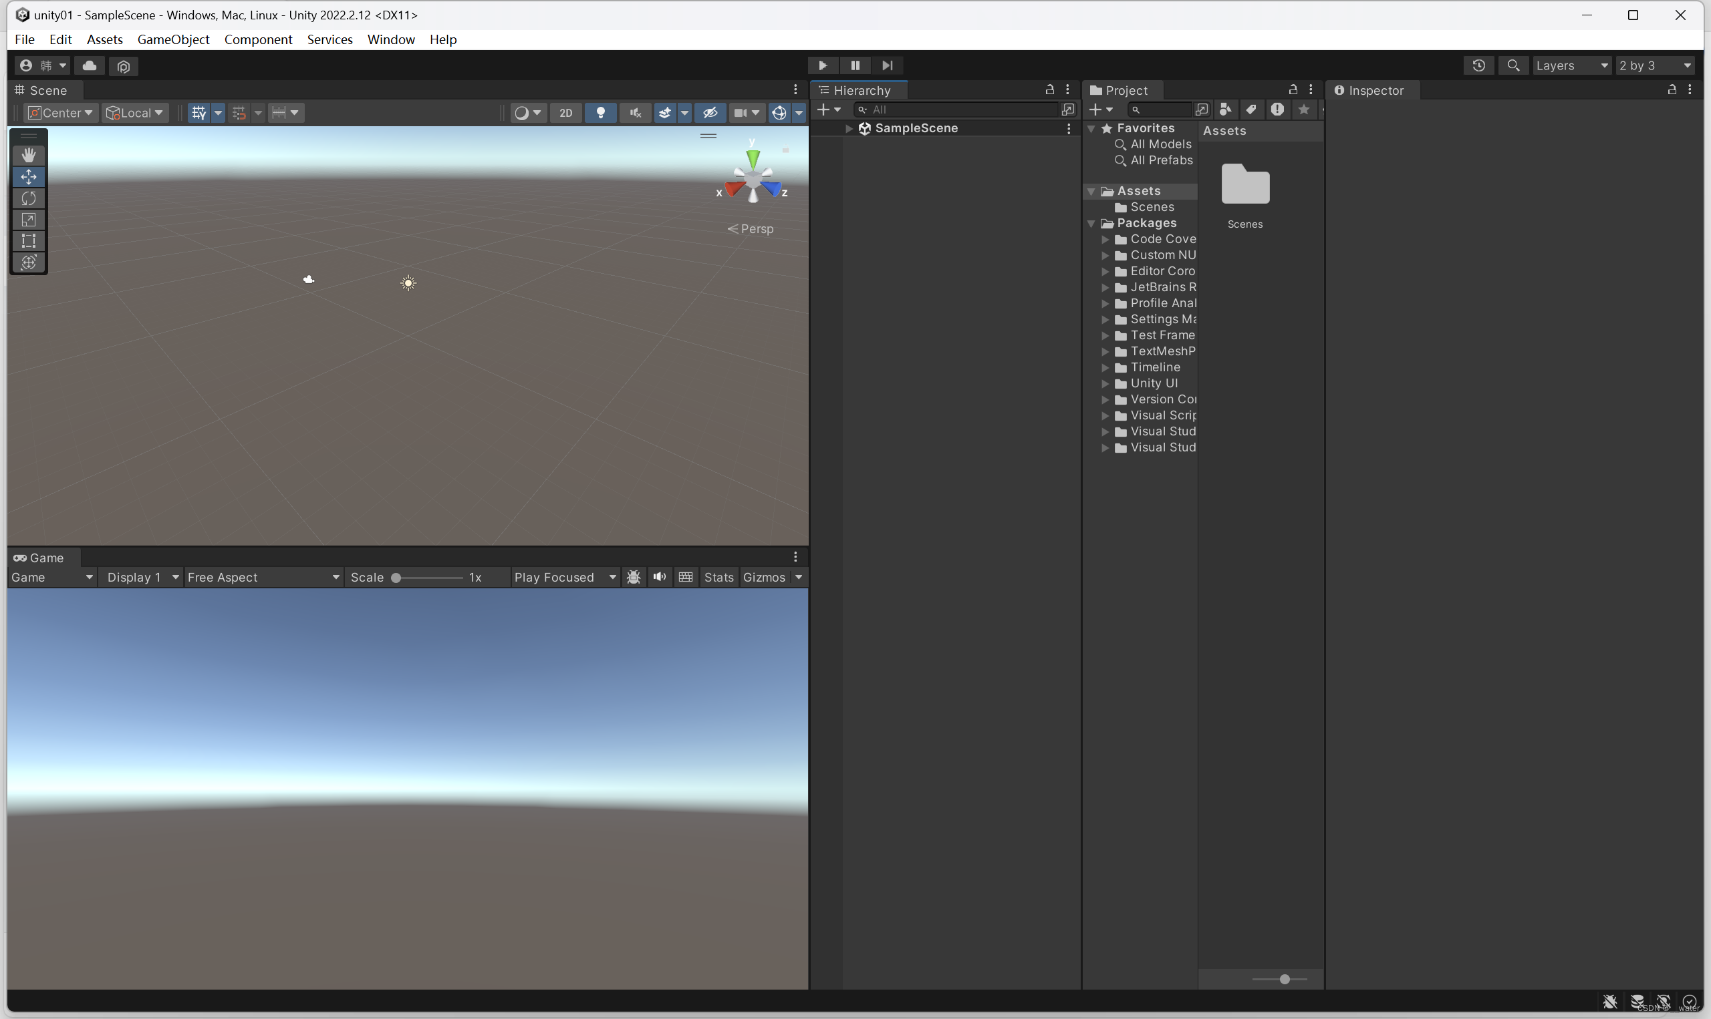The width and height of the screenshot is (1711, 1019).
Task: Select the Rotate tool
Action: pos(29,198)
